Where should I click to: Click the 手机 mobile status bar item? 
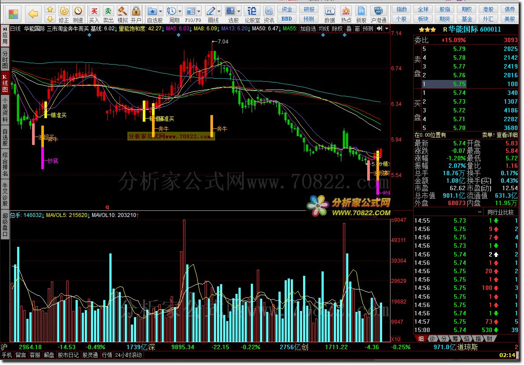pos(7,355)
